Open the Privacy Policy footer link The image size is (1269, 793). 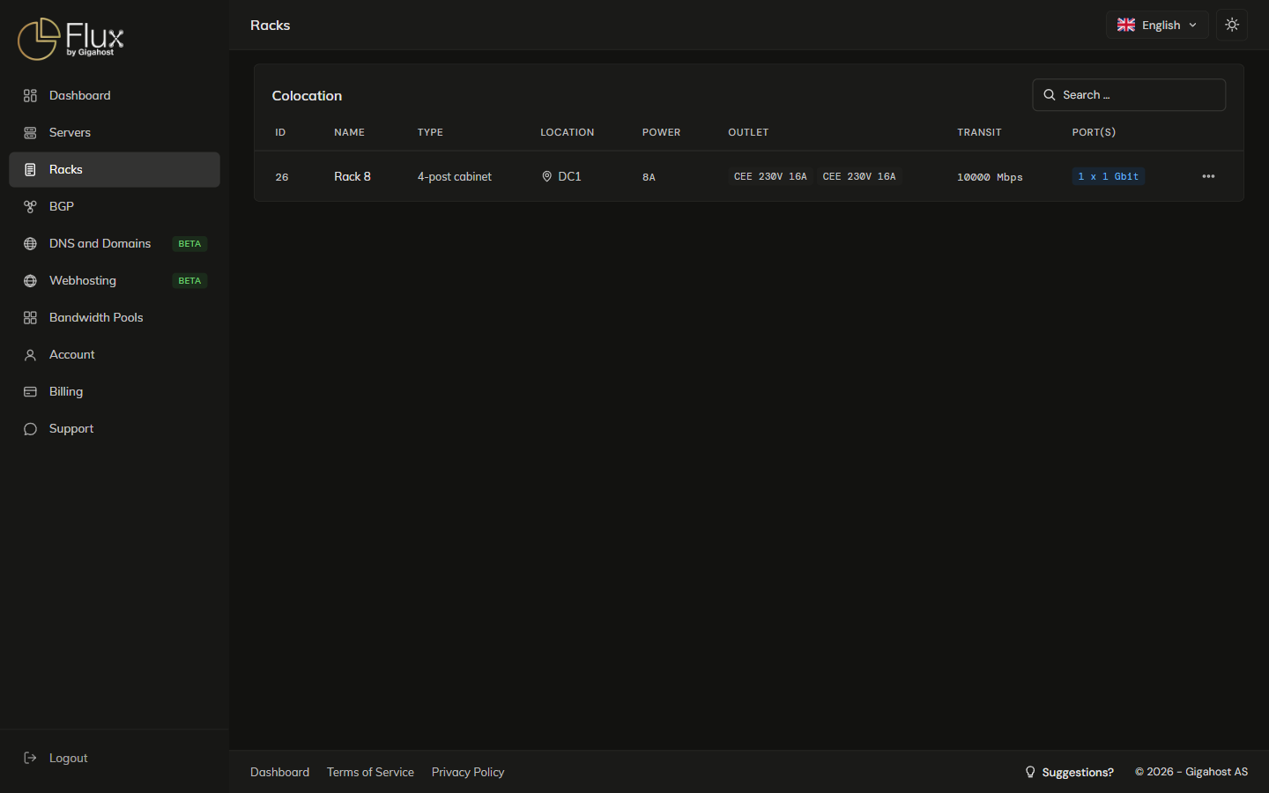coord(468,772)
